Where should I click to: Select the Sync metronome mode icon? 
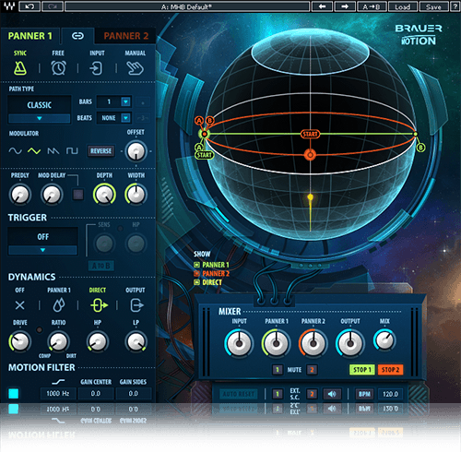20,67
